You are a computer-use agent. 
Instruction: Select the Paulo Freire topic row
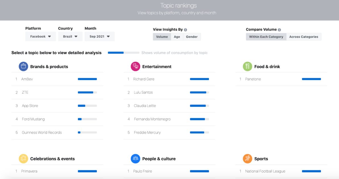(x=143, y=171)
